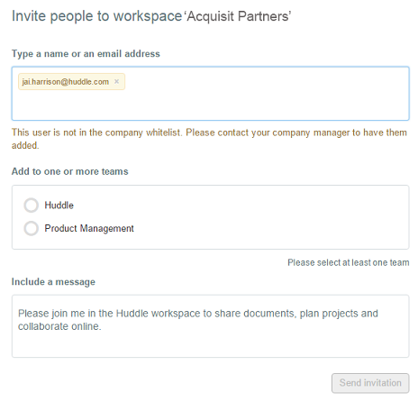Image resolution: width=418 pixels, height=402 pixels.
Task: Select the jai.harrison@huddle.com address chip
Action: 66,82
